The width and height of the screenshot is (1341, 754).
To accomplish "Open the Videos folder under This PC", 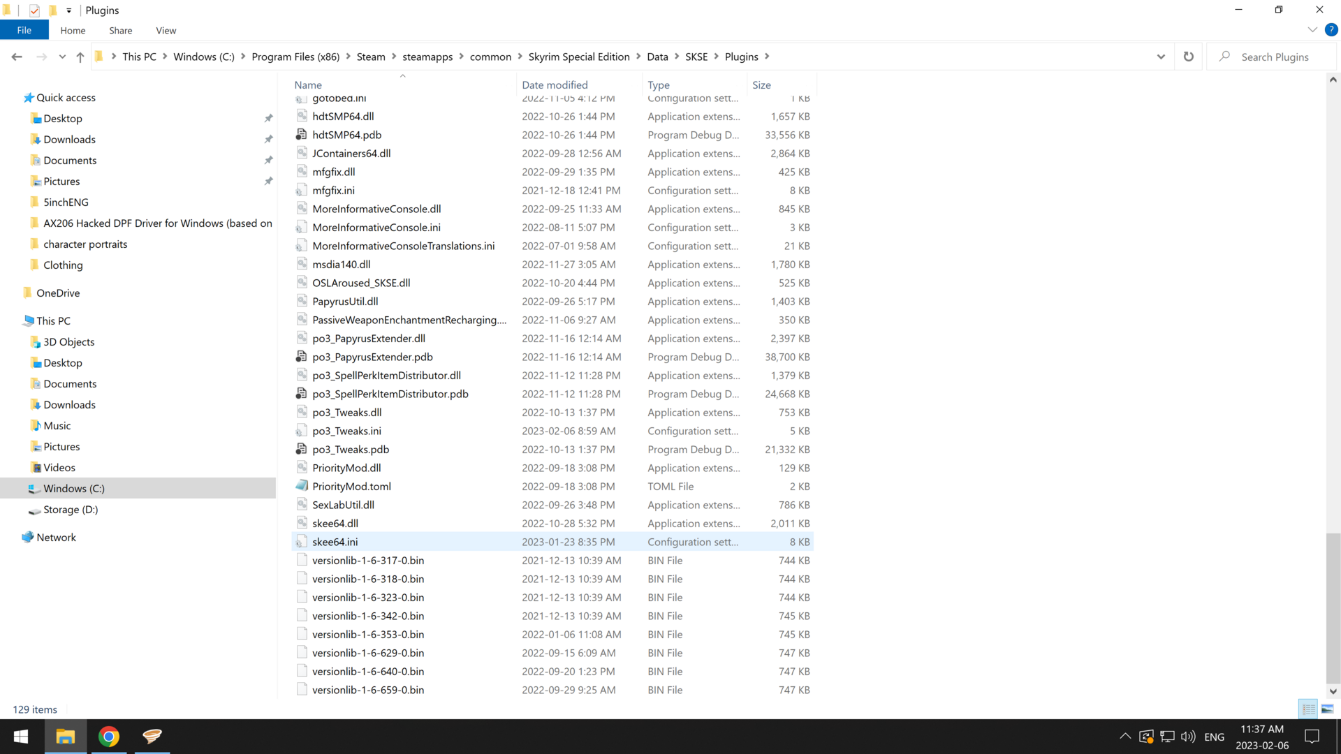I will pyautogui.click(x=59, y=468).
